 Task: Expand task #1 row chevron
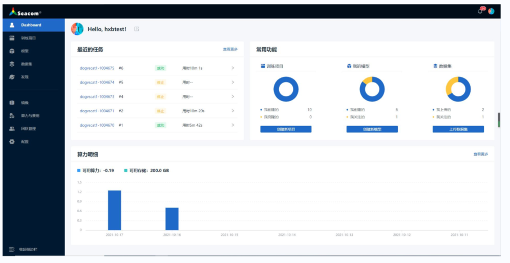232,125
